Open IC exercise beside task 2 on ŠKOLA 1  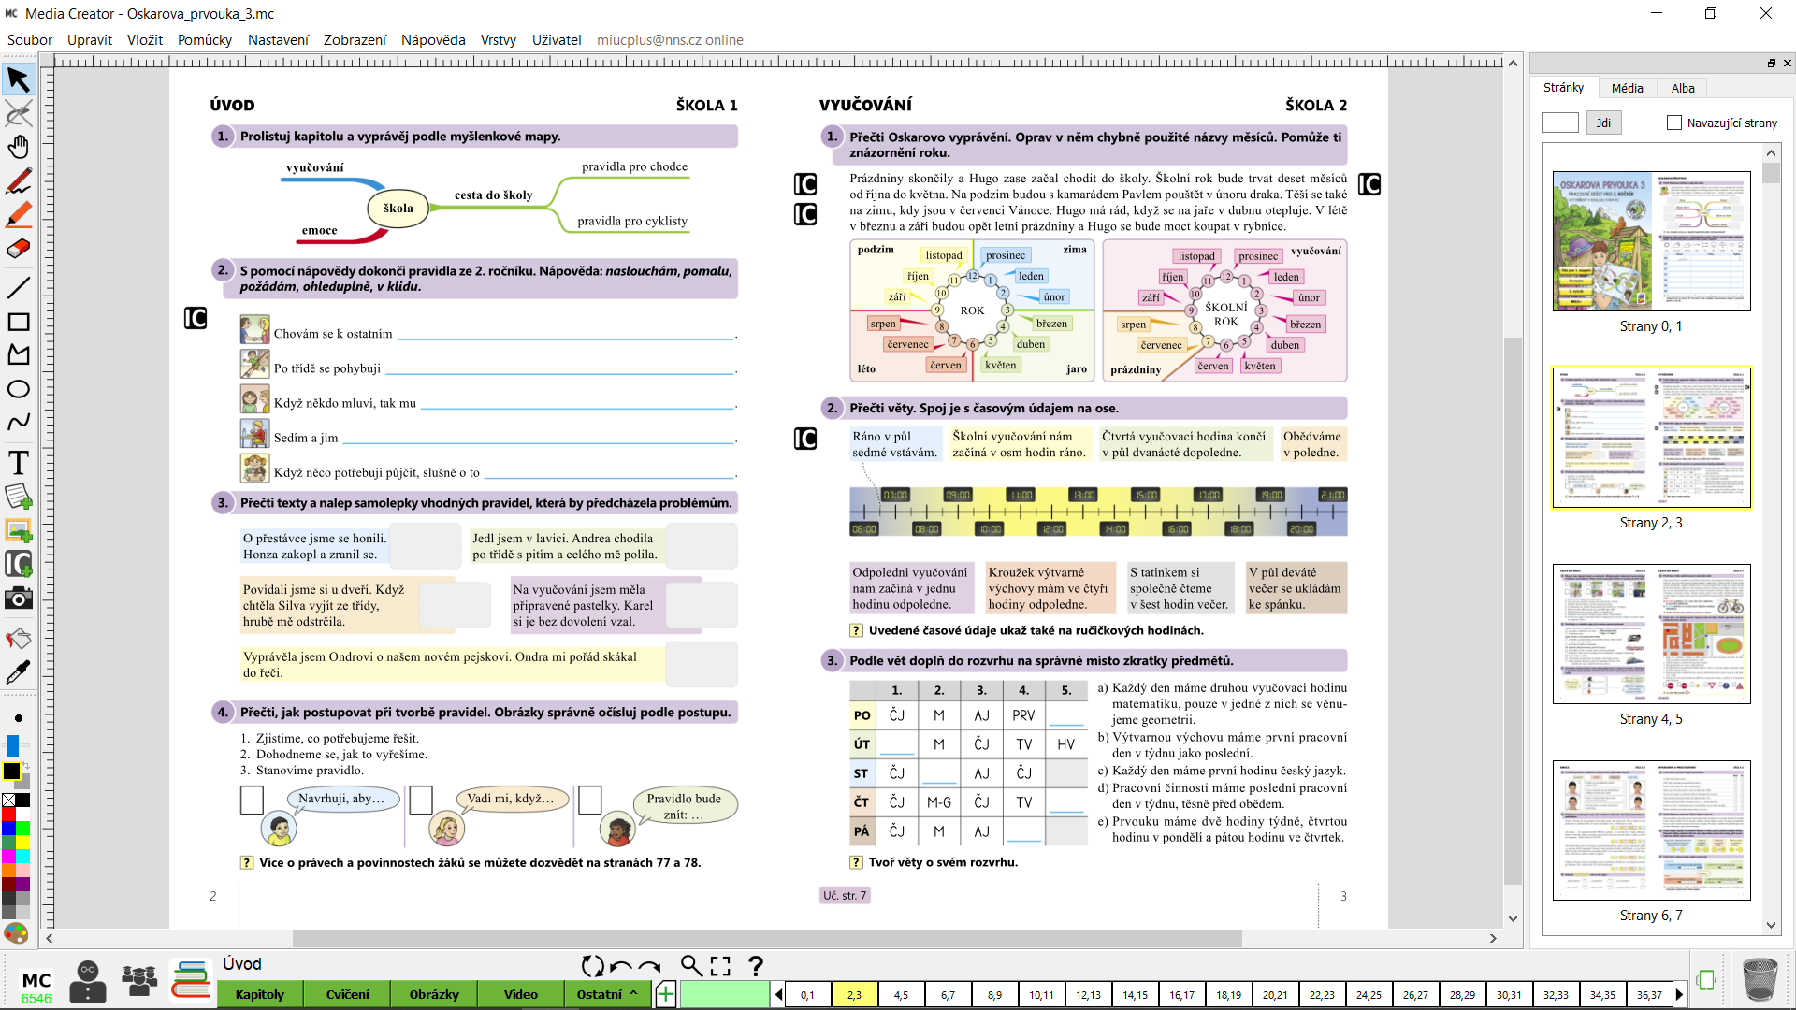click(196, 319)
